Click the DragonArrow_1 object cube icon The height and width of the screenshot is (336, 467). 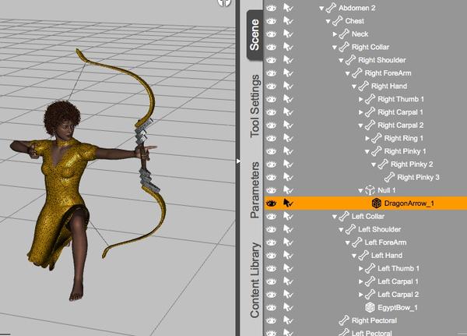[377, 203]
